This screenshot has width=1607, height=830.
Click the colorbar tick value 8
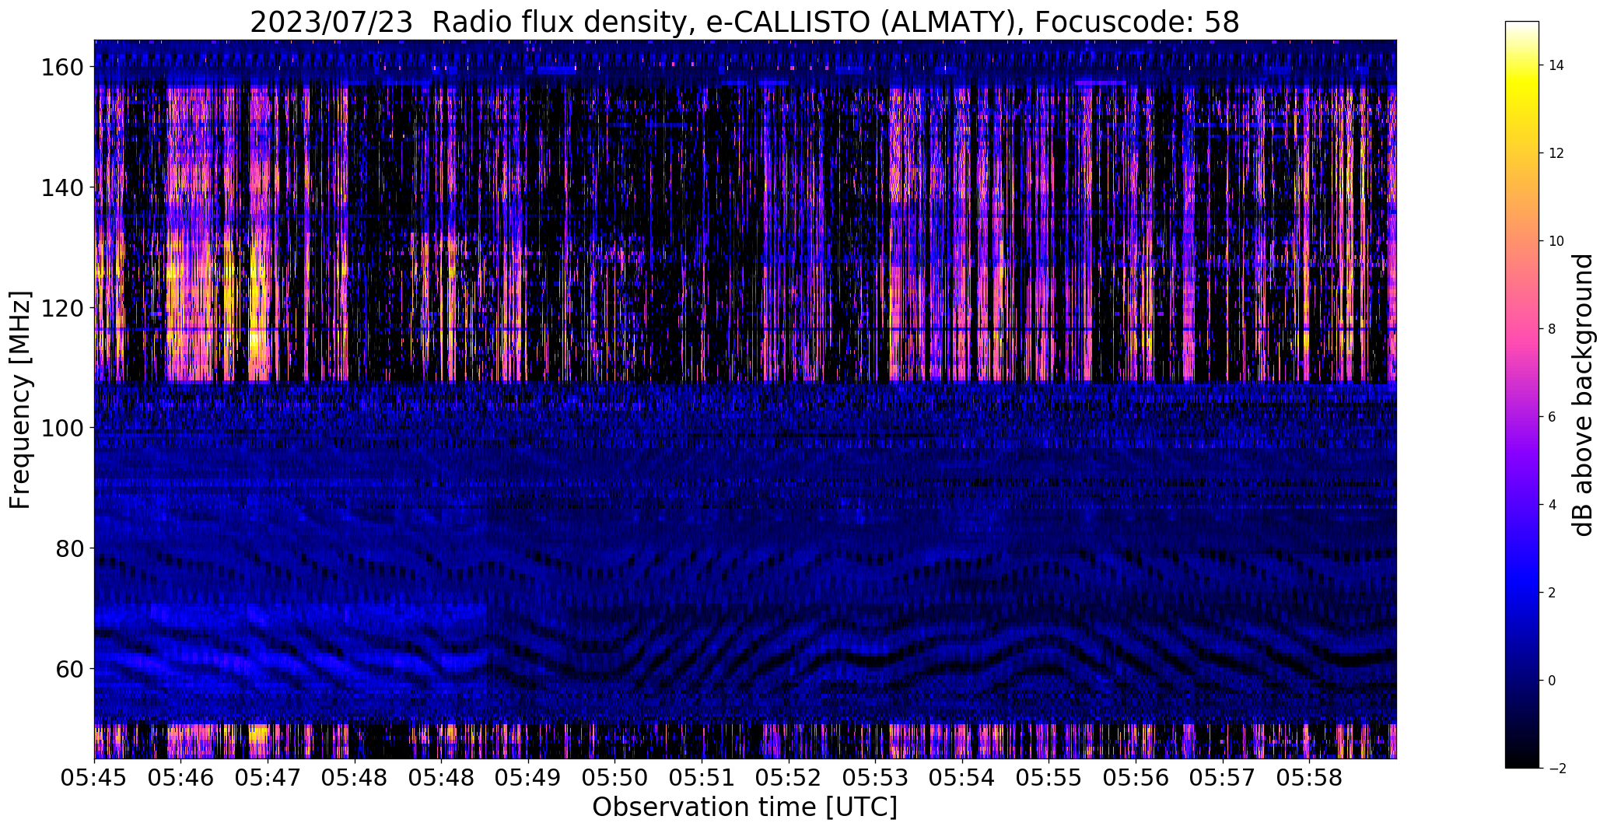point(1553,330)
